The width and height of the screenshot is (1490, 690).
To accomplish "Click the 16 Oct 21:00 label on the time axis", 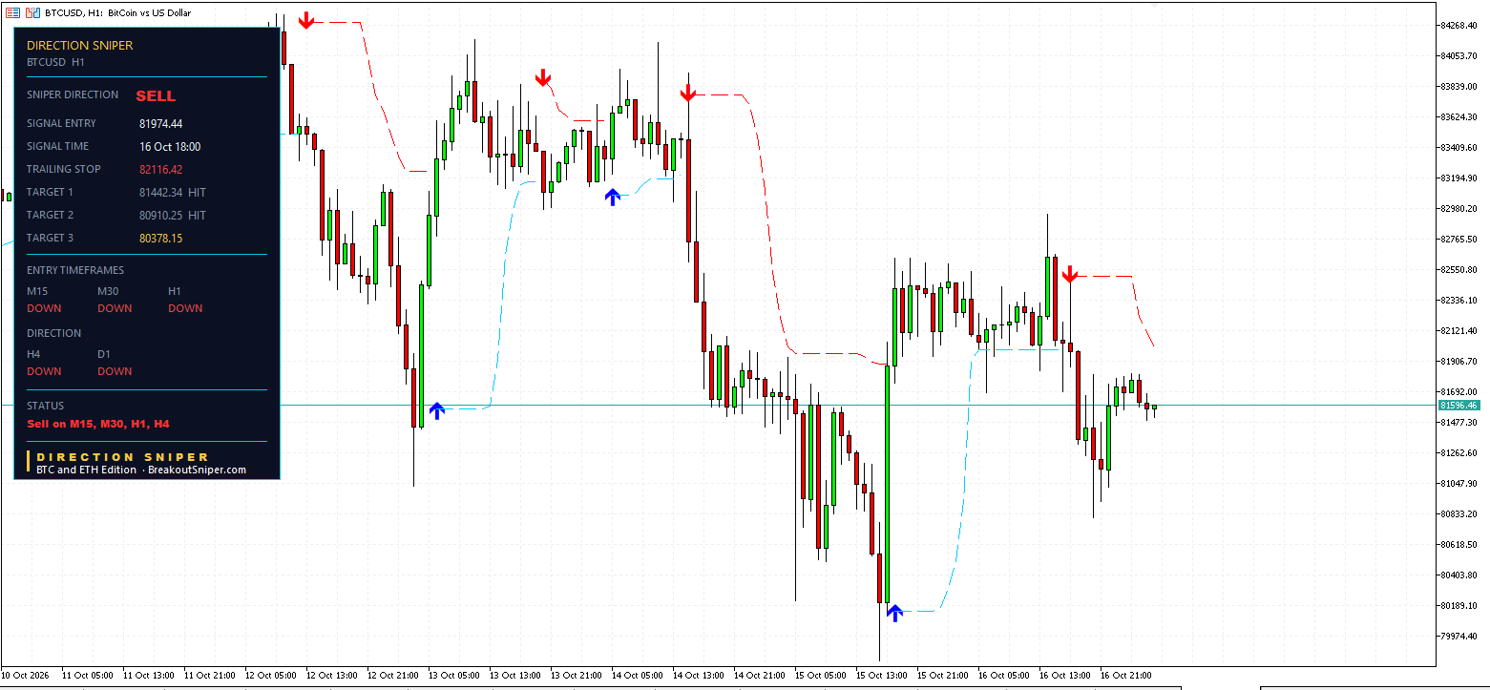I will pyautogui.click(x=1128, y=675).
